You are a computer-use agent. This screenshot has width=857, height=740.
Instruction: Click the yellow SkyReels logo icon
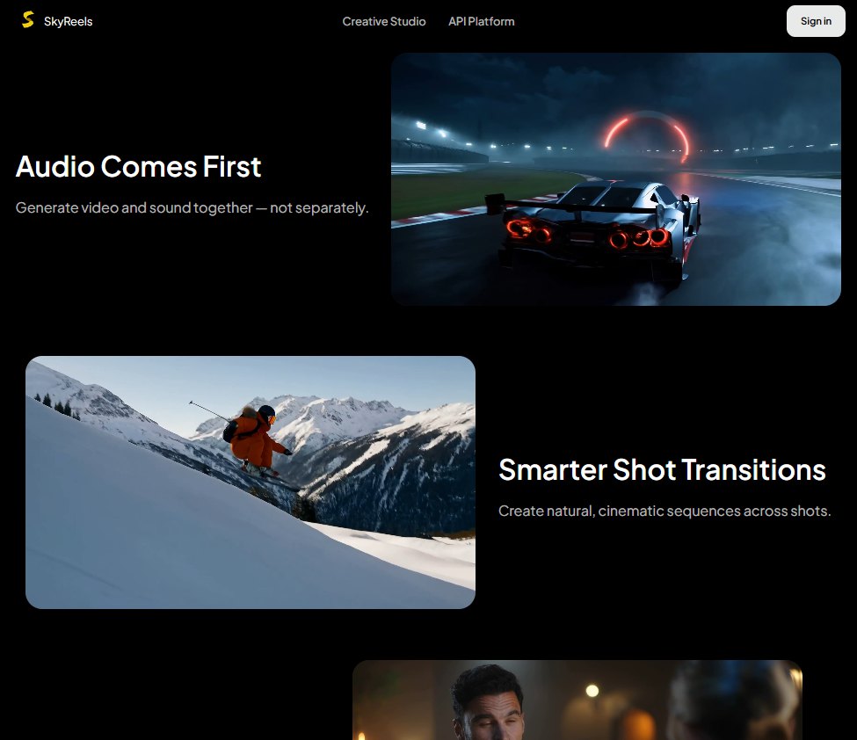pyautogui.click(x=28, y=19)
